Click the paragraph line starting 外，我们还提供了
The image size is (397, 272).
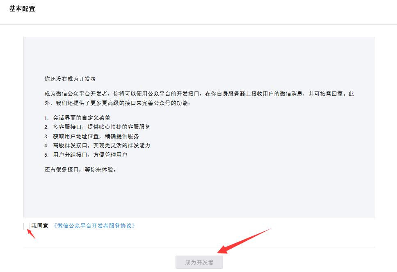(117, 103)
